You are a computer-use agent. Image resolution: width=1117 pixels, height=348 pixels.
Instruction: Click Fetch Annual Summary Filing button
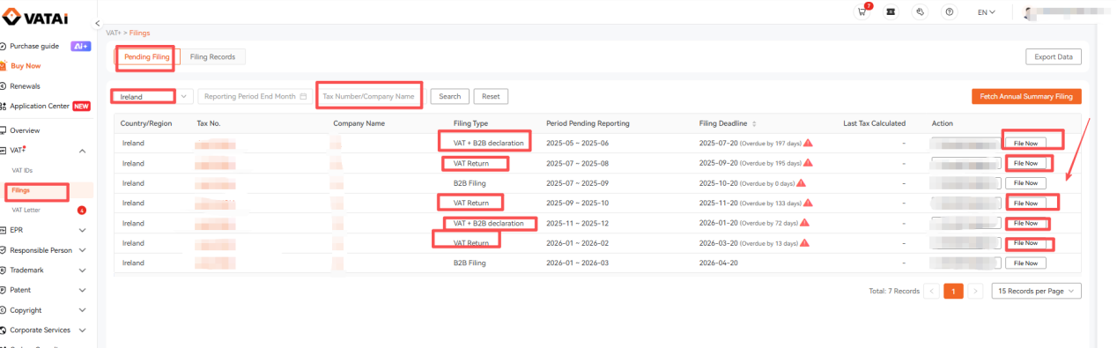point(1026,96)
